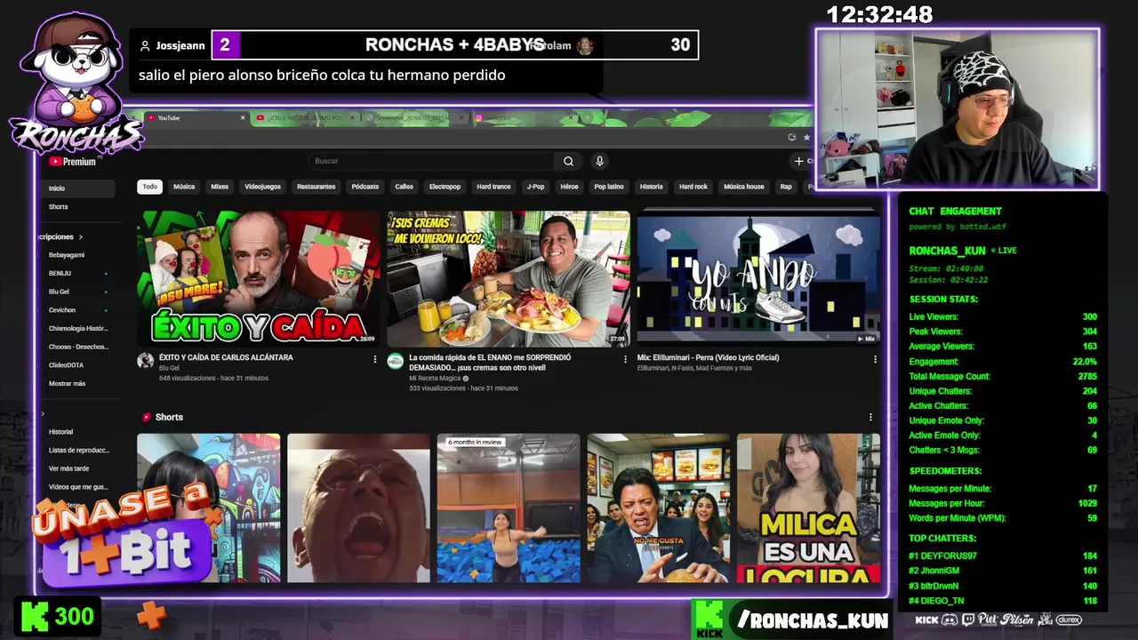Select the Hard trance filter chip
This screenshot has height=640, width=1138.
pos(493,187)
